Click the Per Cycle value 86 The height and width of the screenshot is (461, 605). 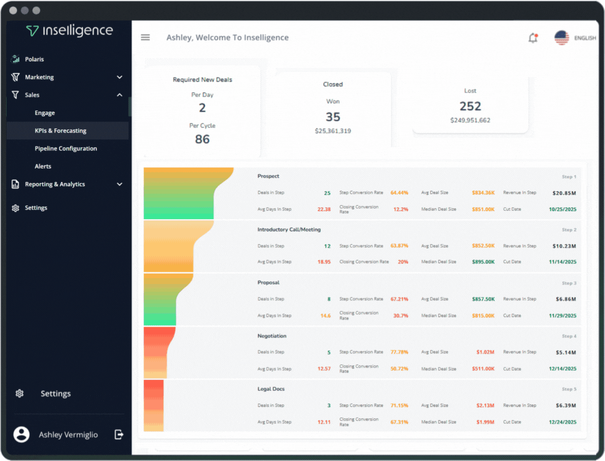click(202, 139)
